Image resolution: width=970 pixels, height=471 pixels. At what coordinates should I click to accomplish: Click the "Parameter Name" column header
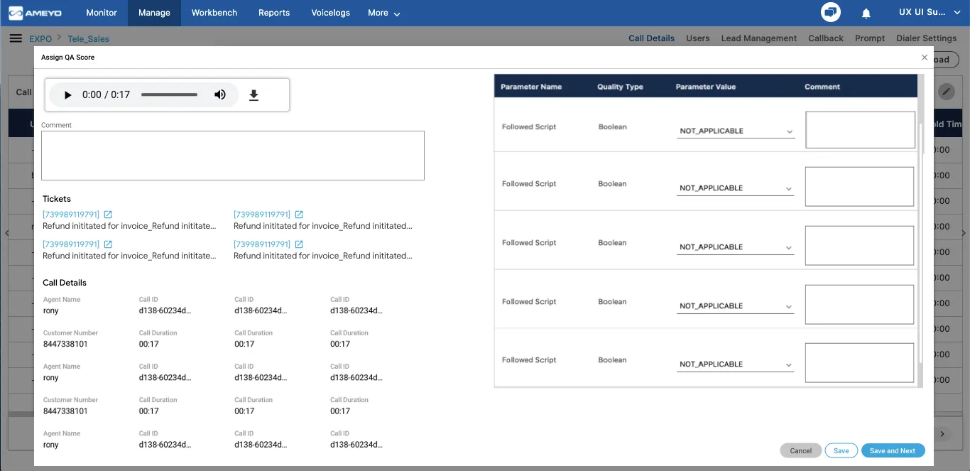click(531, 87)
